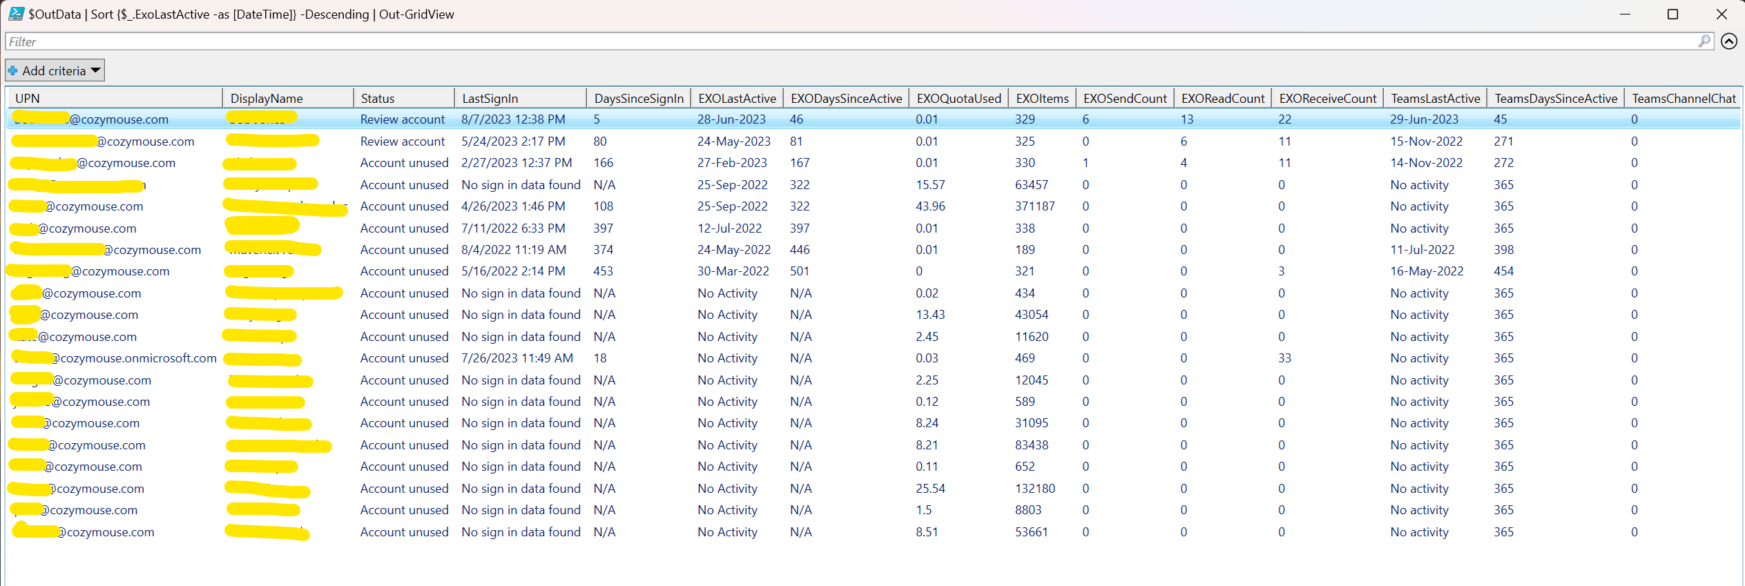This screenshot has height=586, width=1745.
Task: Sort by the DisplayName column header
Action: coord(288,98)
